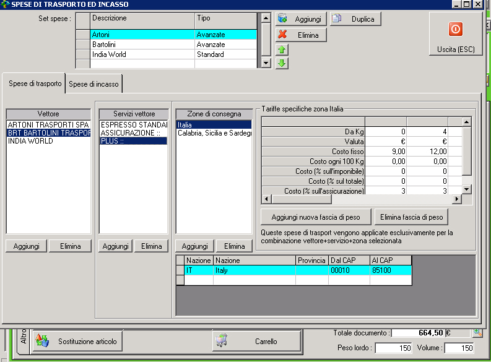
Task: Choose ESPRESSO STANDARD vettore service
Action: tap(134, 125)
